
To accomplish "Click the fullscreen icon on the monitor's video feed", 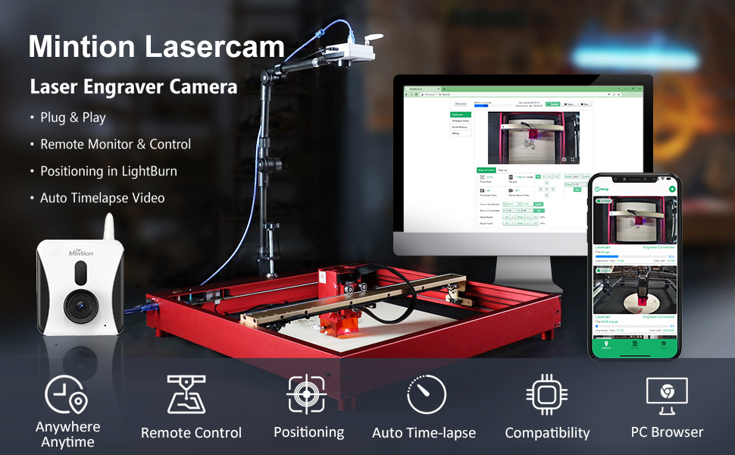I will point(572,159).
